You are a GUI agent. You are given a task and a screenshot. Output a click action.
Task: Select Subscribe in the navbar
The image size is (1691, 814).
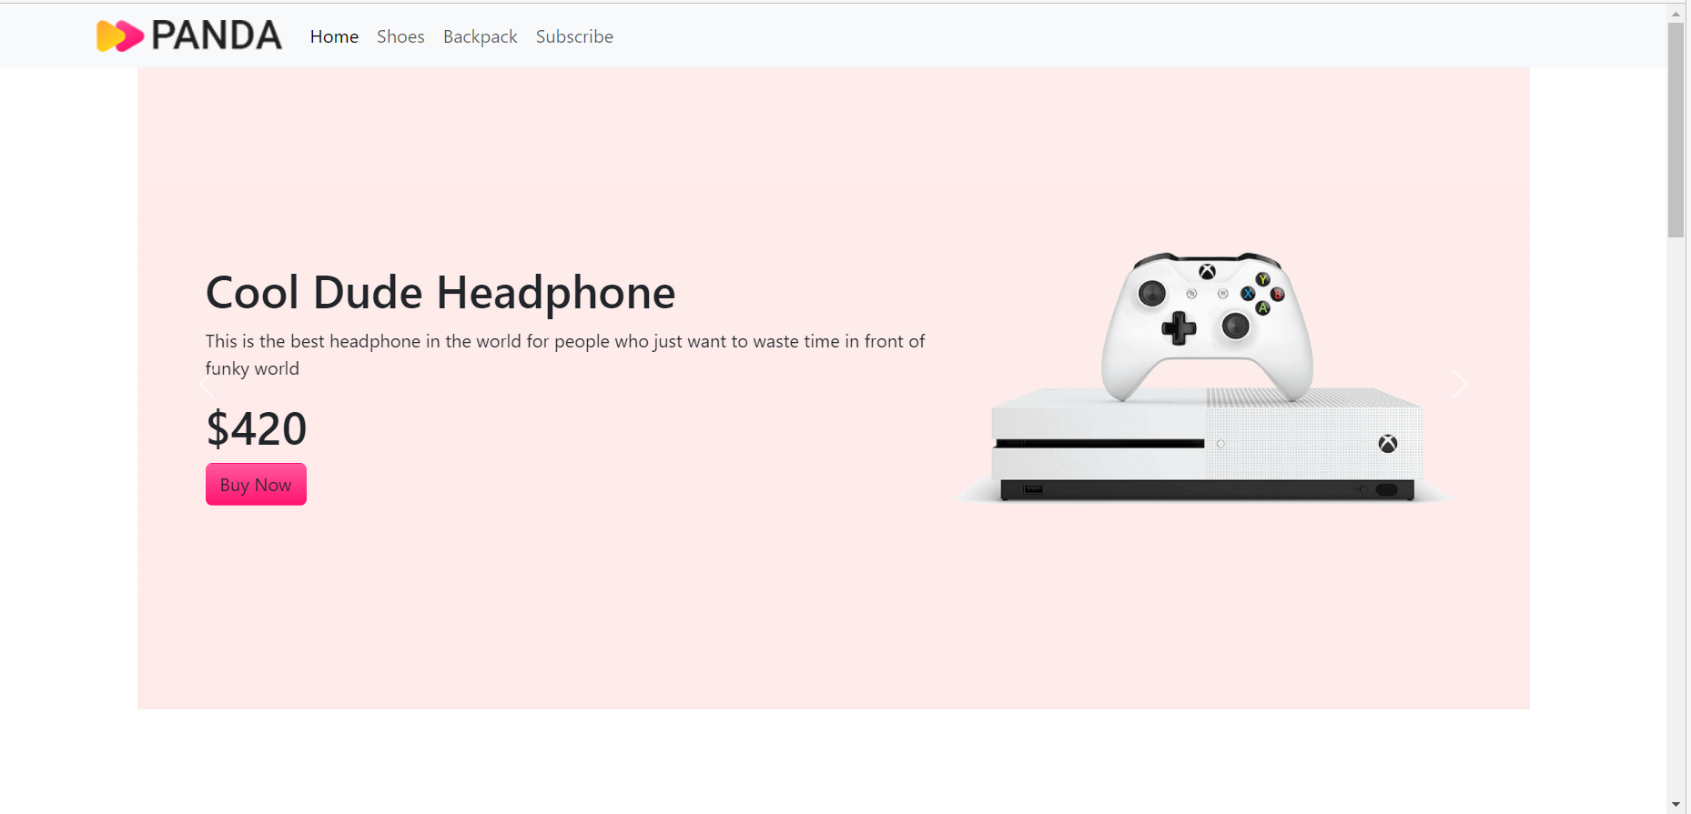click(574, 36)
